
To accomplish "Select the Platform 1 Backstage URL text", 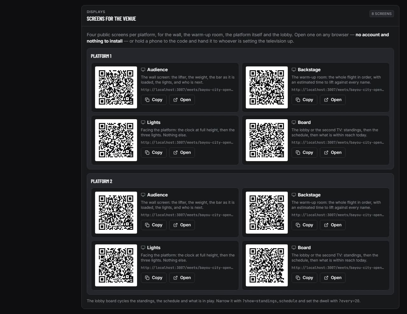I will coord(338,90).
